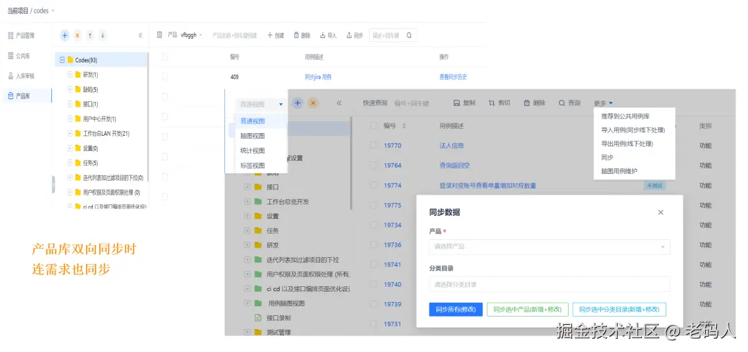Tick checkbox for case 19775
748x352 pixels.
pos(373,205)
